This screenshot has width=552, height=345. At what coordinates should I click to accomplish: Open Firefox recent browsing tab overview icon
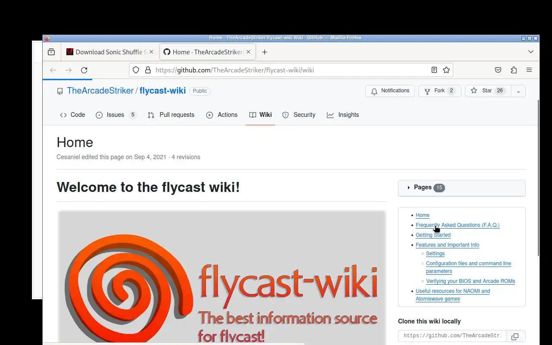[x=51, y=52]
